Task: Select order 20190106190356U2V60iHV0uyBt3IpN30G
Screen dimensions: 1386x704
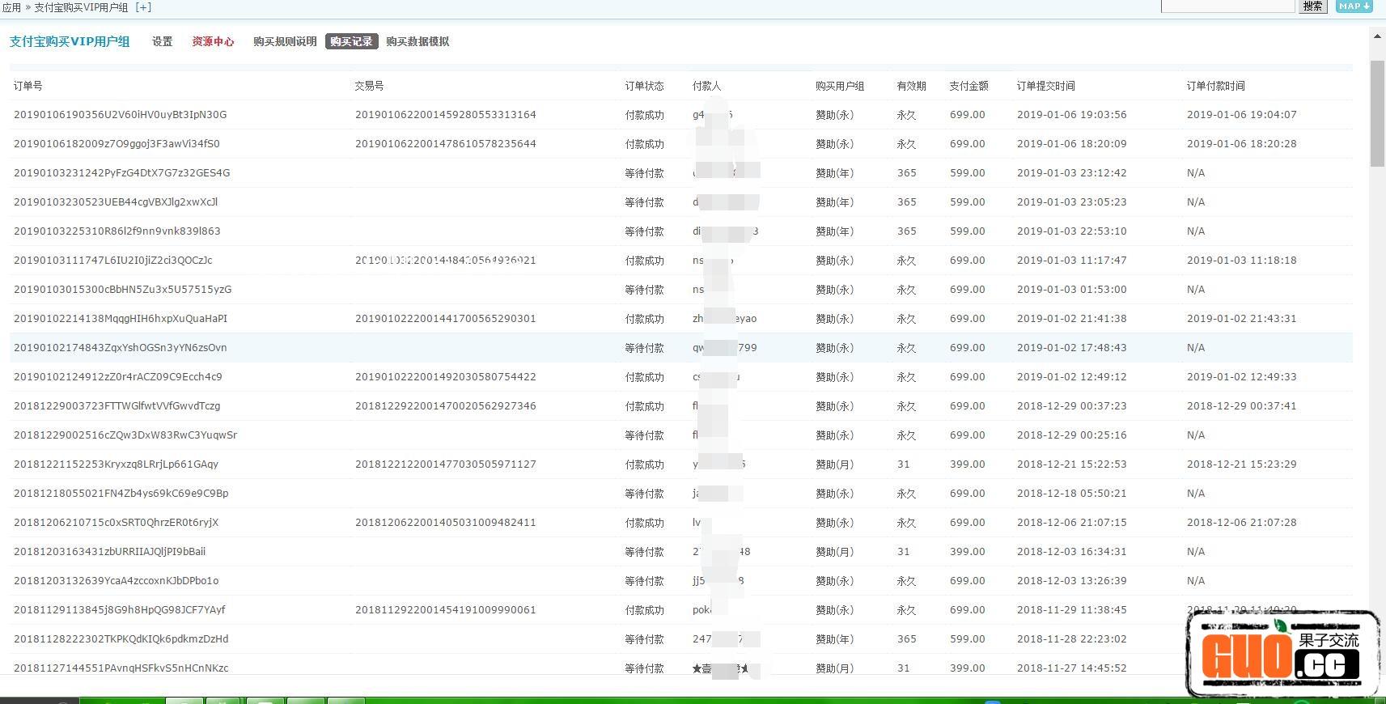Action: [120, 115]
